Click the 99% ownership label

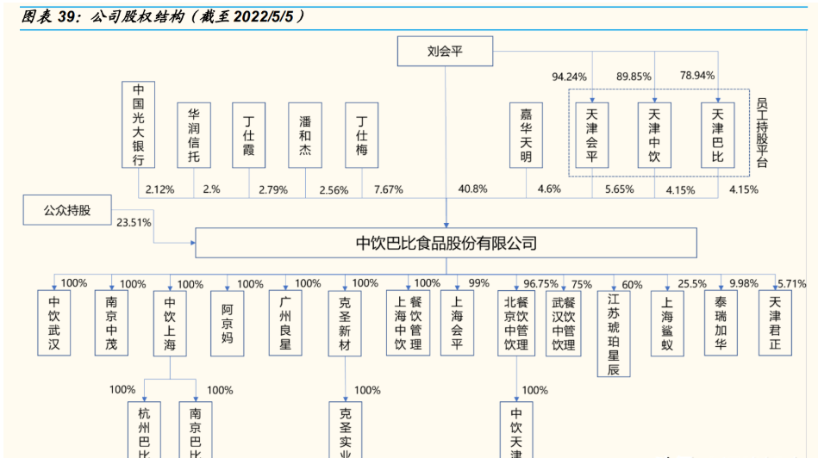(479, 283)
